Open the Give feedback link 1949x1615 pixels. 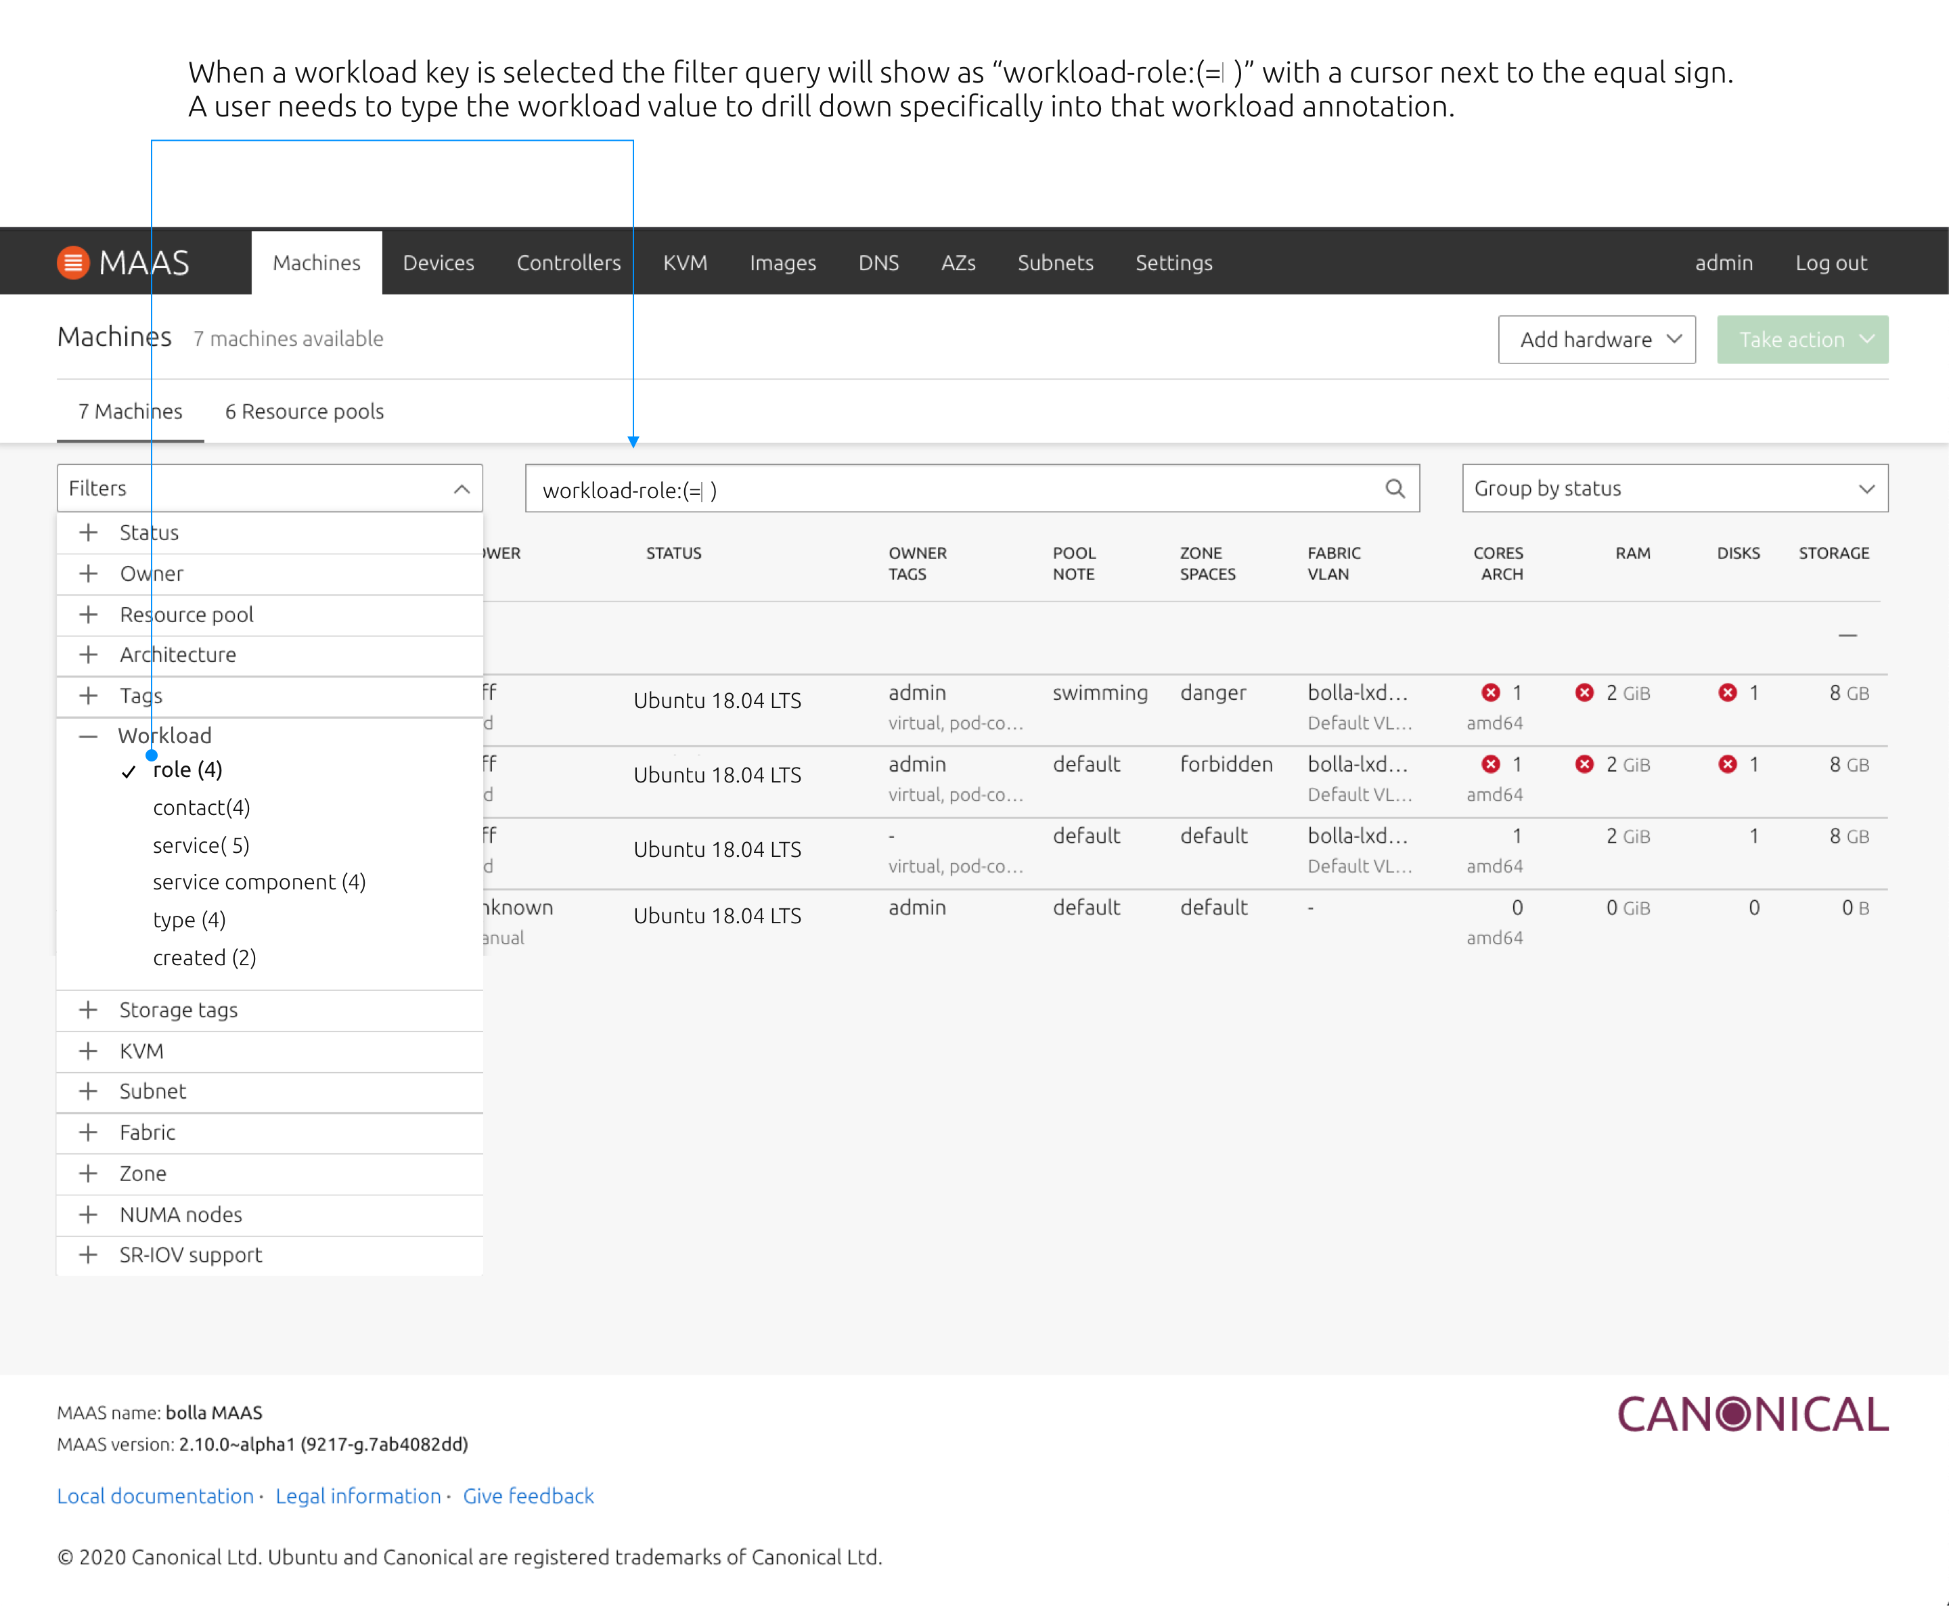point(527,1495)
